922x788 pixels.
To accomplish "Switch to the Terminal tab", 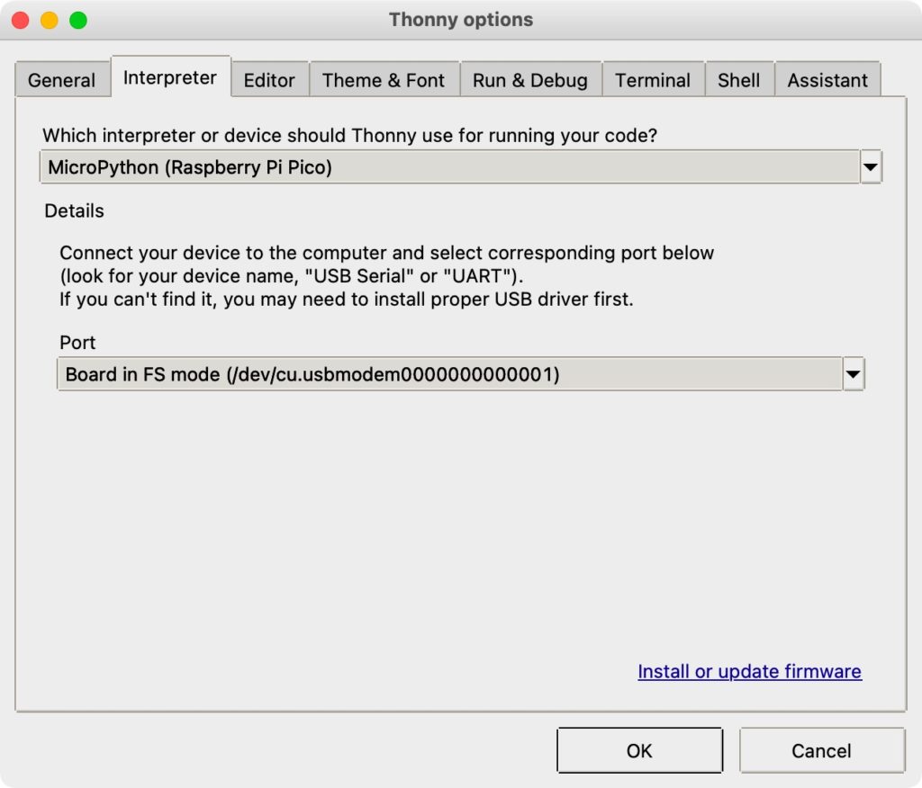I will point(653,80).
